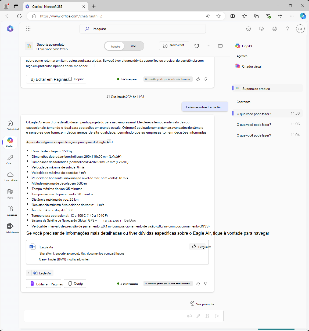The image size is (309, 331).
Task: Select Copilot in right panel
Action: (244, 46)
